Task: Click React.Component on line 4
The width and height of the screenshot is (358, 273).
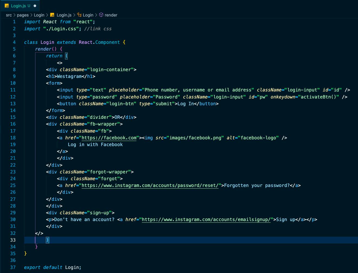Action: pyautogui.click(x=99, y=42)
